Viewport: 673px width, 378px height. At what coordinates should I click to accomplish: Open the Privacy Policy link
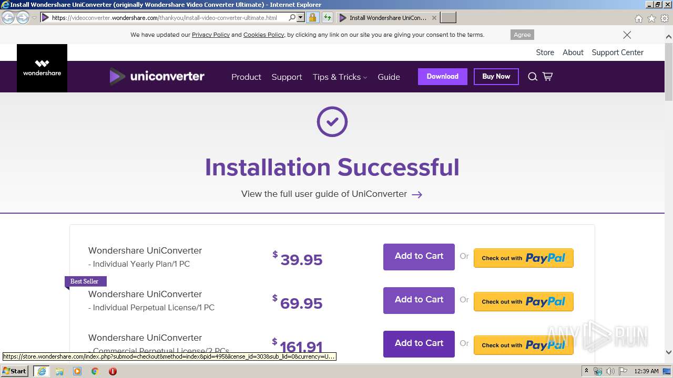click(x=211, y=35)
